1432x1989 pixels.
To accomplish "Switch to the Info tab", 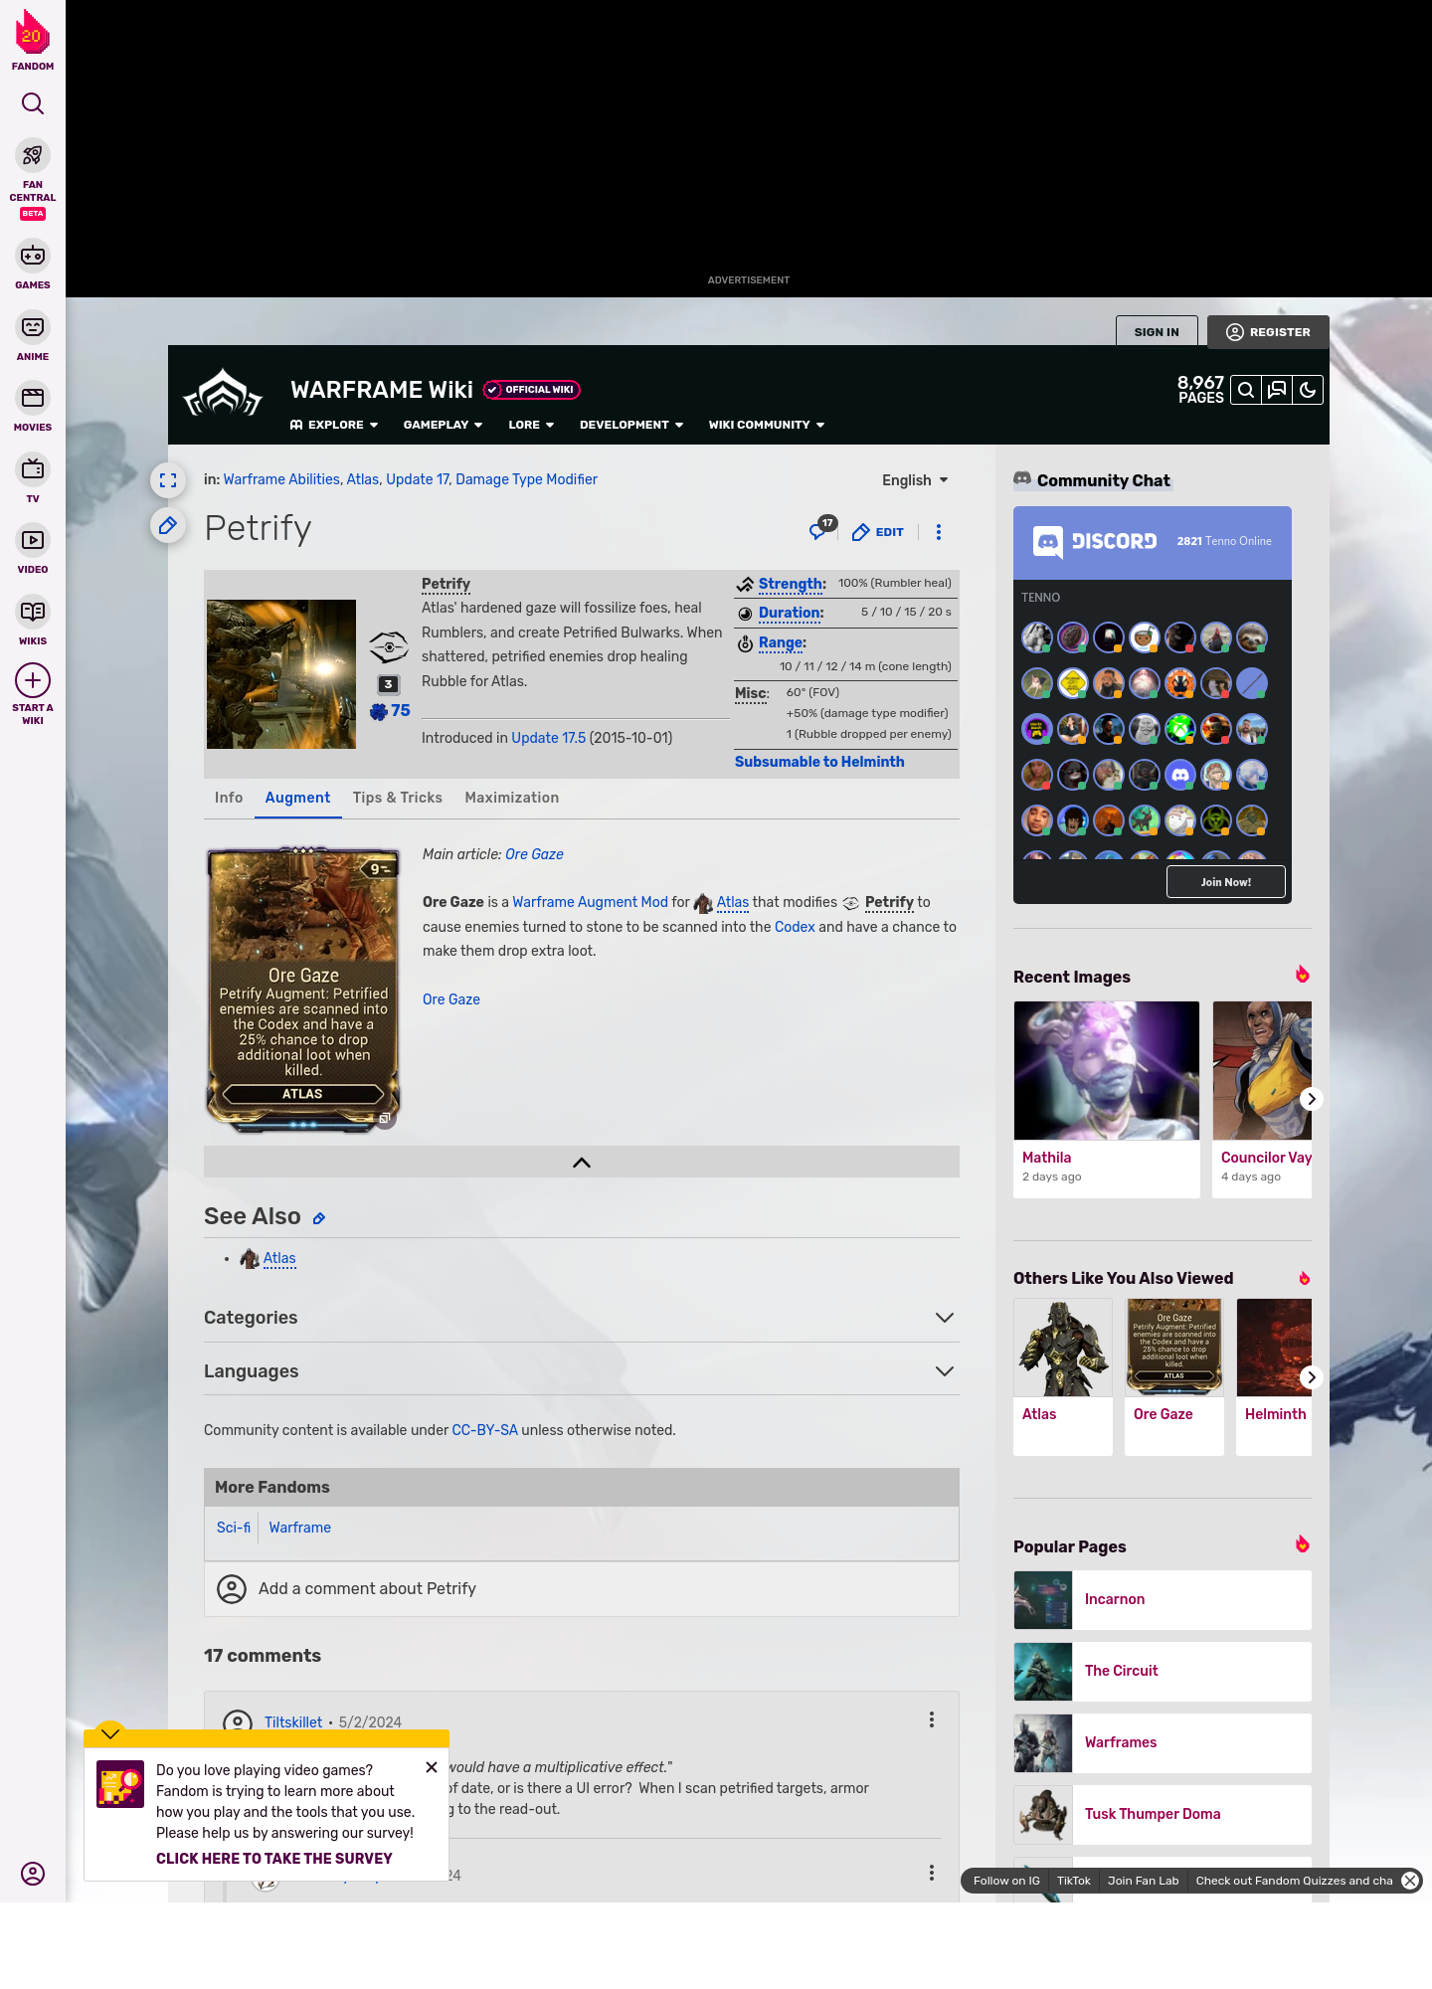I will [x=229, y=798].
